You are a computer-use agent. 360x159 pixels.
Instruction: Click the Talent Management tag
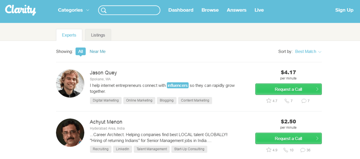152,149
